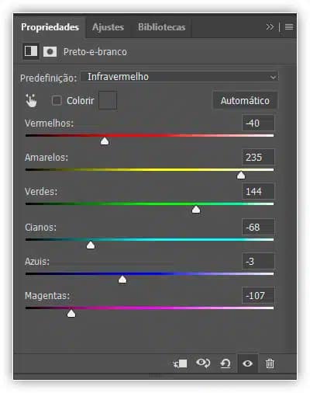Image resolution: width=310 pixels, height=393 pixels.
Task: Open the Predefinição Infravermelho dropdown
Action: pyautogui.click(x=180, y=77)
